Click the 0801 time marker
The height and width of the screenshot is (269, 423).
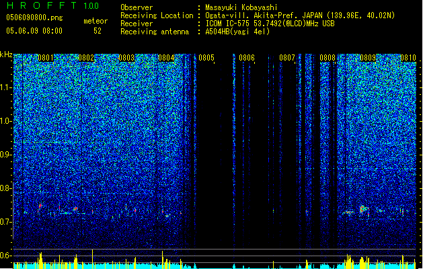[x=46, y=58]
